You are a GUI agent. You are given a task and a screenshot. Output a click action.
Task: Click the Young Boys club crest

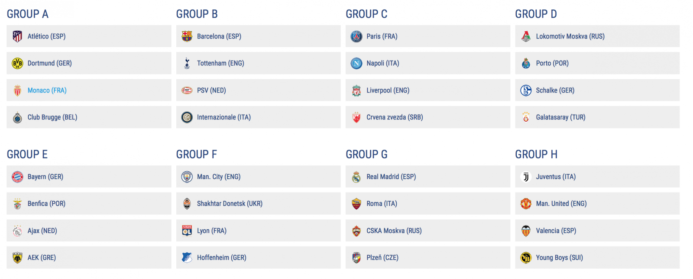(526, 258)
